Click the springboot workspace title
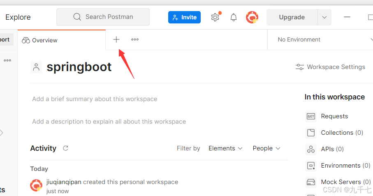The image size is (373, 196). (x=79, y=67)
